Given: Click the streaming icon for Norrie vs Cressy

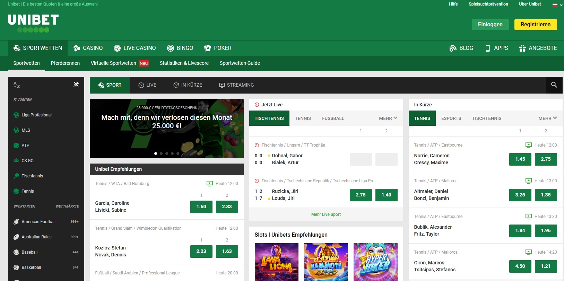Looking at the screenshot, I should (x=528, y=145).
